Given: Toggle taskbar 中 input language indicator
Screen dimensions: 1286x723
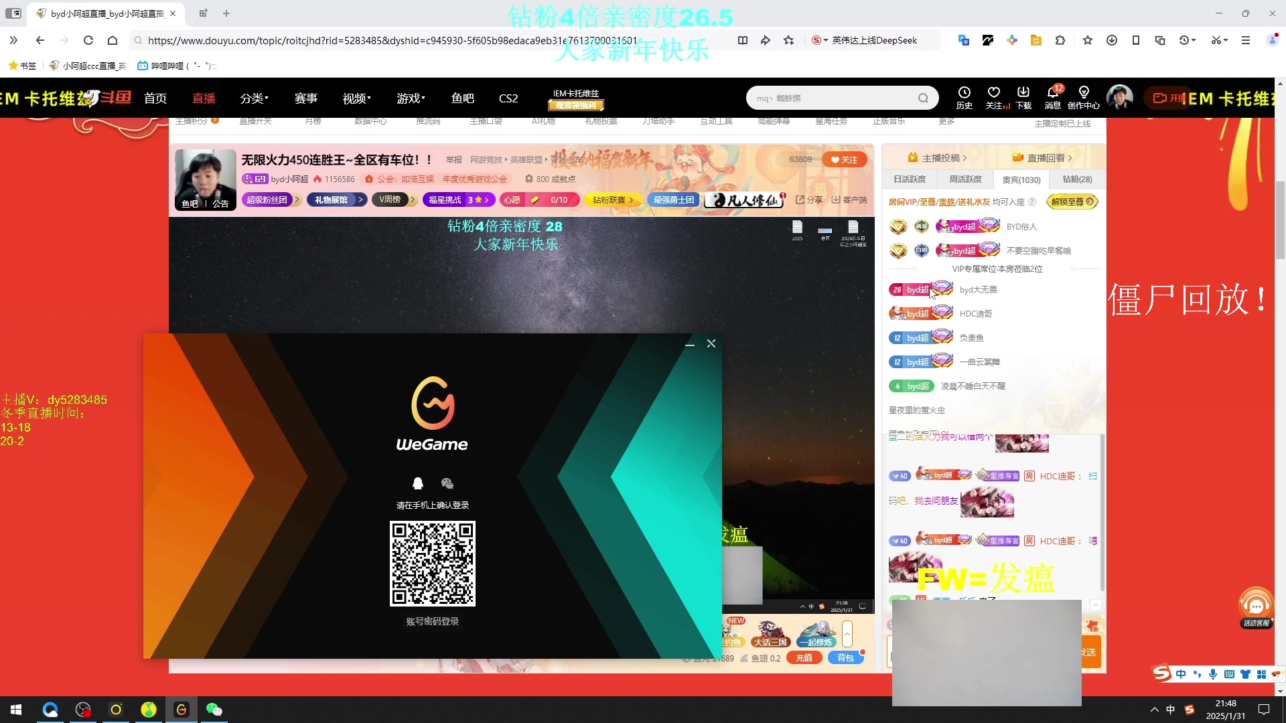Looking at the screenshot, I should 1170,710.
